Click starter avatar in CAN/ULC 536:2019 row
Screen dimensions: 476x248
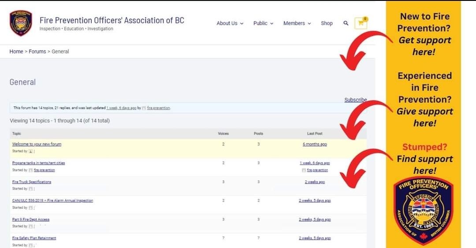(x=31, y=208)
